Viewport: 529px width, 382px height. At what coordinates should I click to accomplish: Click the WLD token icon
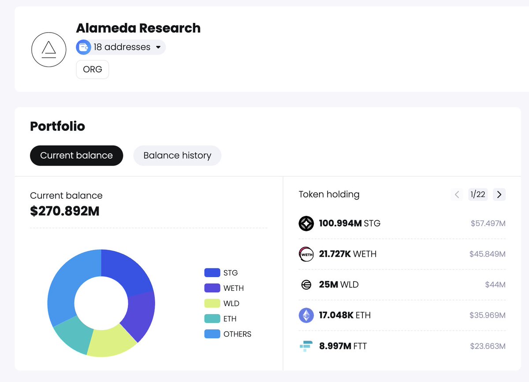click(306, 285)
